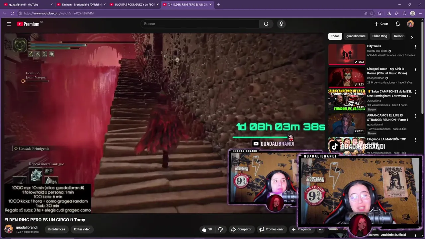Click the Promocionar button

[x=271, y=229]
